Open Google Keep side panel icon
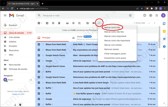Viewport: 168px width, 107px height. click(x=164, y=31)
